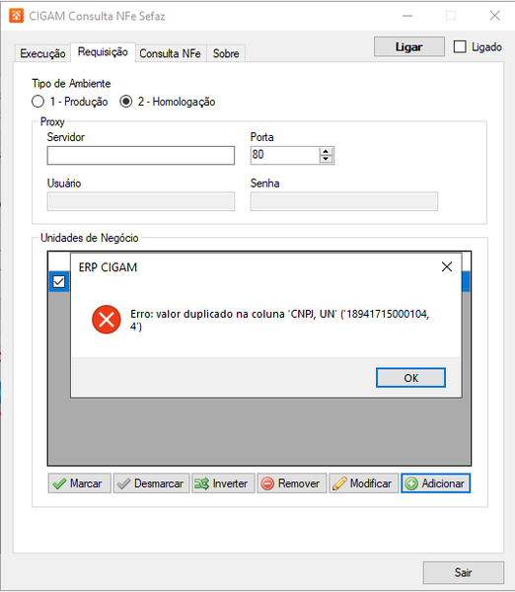
Task: Select 1 - Produção environment radio
Action: (x=37, y=102)
